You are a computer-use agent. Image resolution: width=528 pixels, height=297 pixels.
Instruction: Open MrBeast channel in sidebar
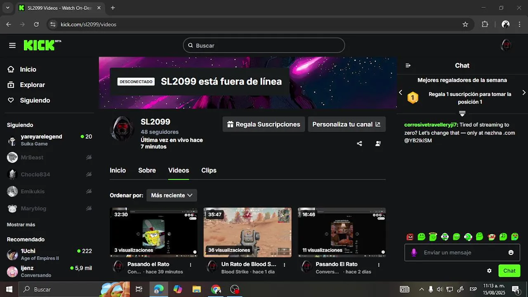click(x=49, y=157)
